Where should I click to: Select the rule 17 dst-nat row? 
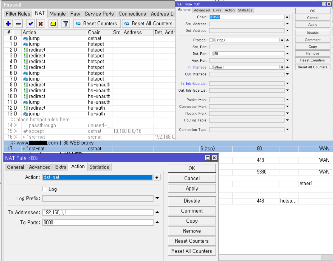tap(168, 149)
